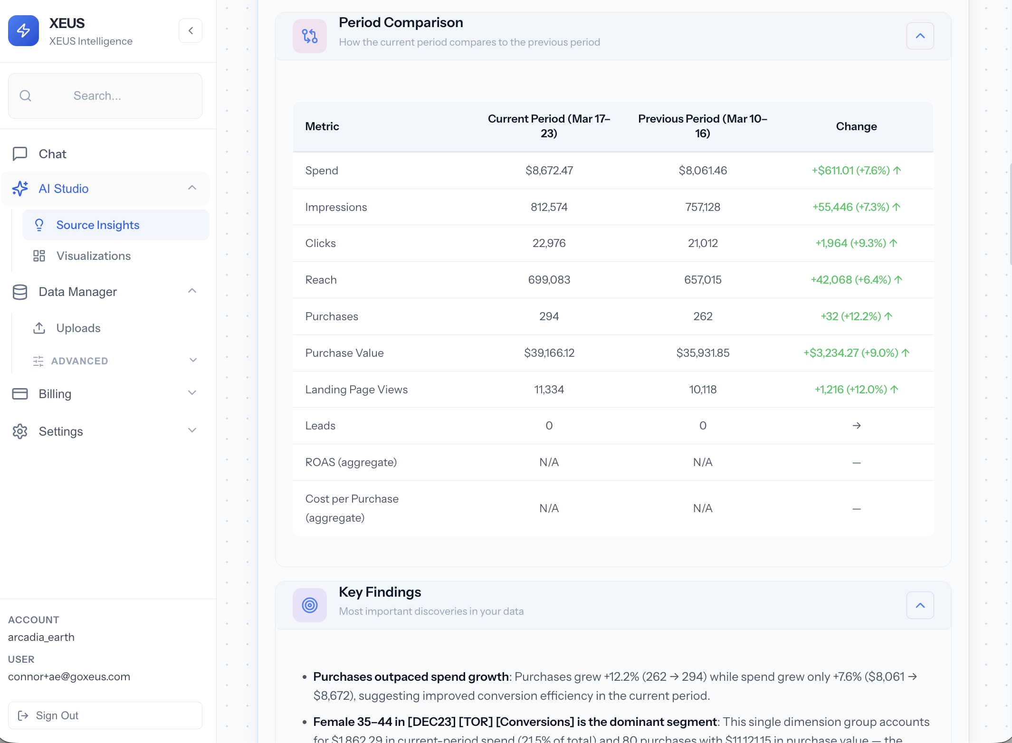1012x743 pixels.
Task: Click the Chat bubble icon
Action: point(19,153)
